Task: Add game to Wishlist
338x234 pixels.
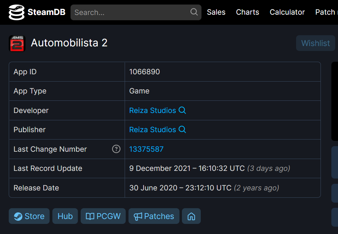Action: pyautogui.click(x=315, y=43)
